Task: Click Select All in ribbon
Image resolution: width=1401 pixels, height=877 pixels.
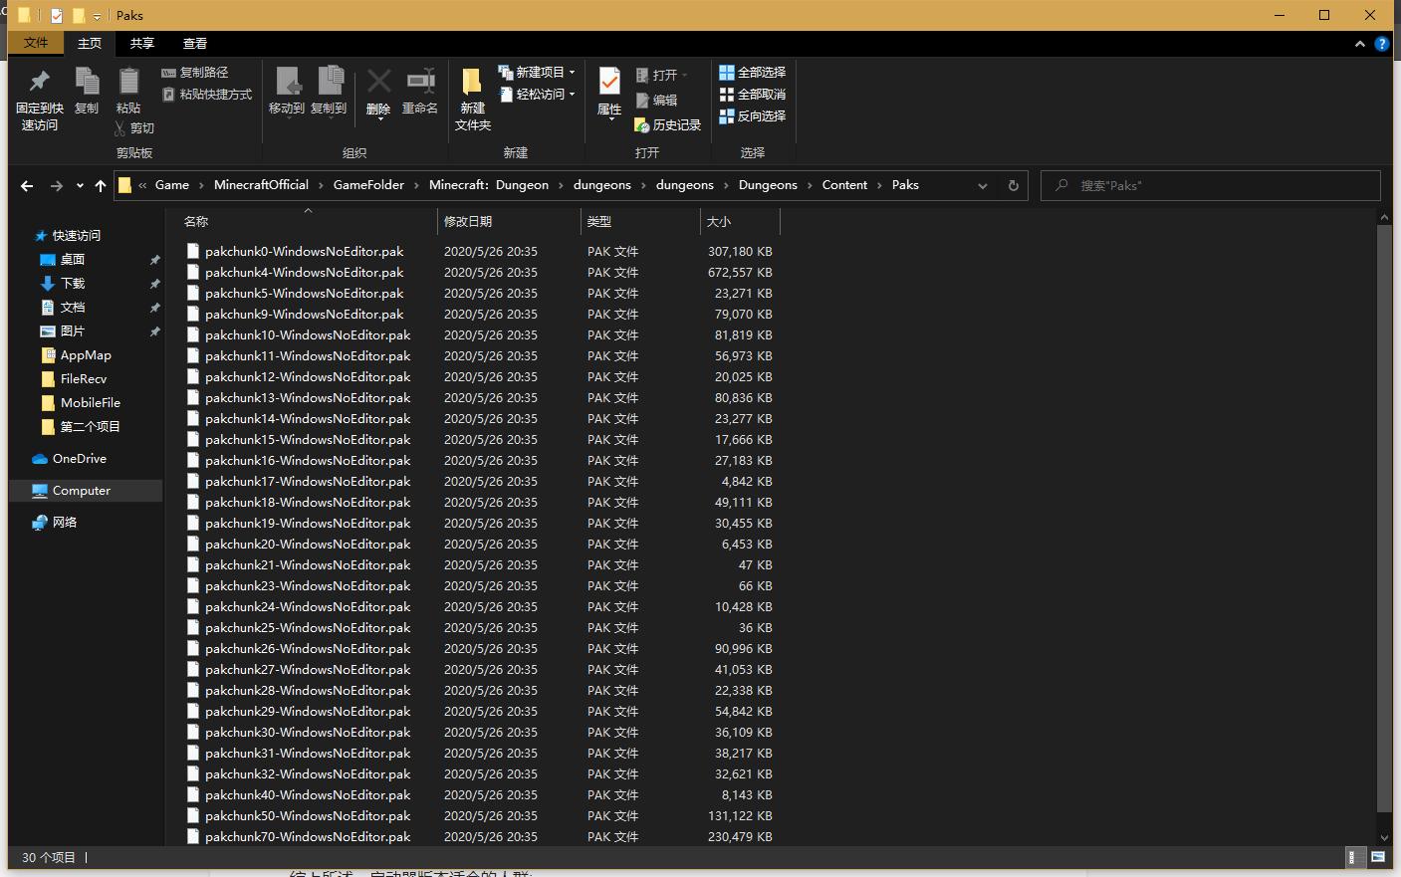Action: (x=753, y=73)
